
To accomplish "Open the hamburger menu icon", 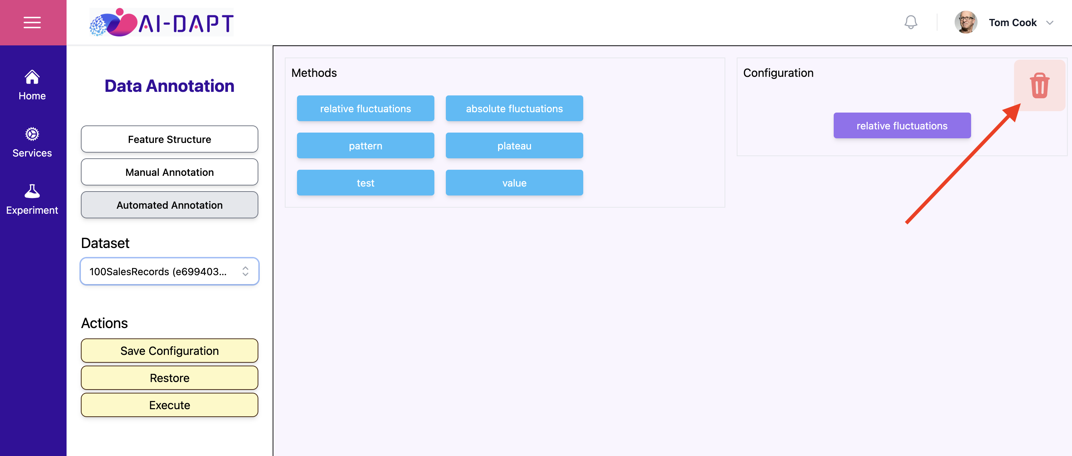I will pos(32,23).
